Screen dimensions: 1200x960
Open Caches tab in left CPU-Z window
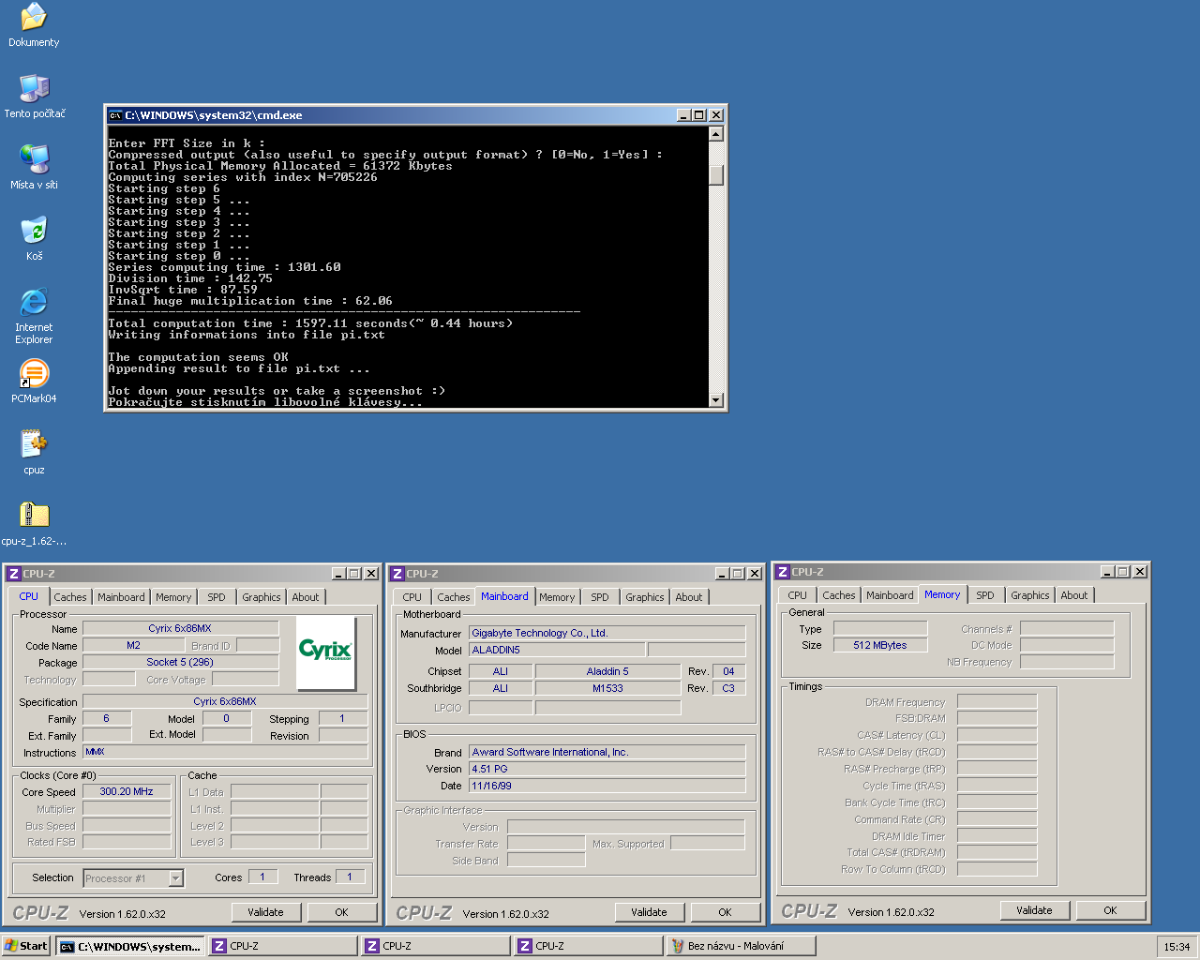click(x=70, y=597)
